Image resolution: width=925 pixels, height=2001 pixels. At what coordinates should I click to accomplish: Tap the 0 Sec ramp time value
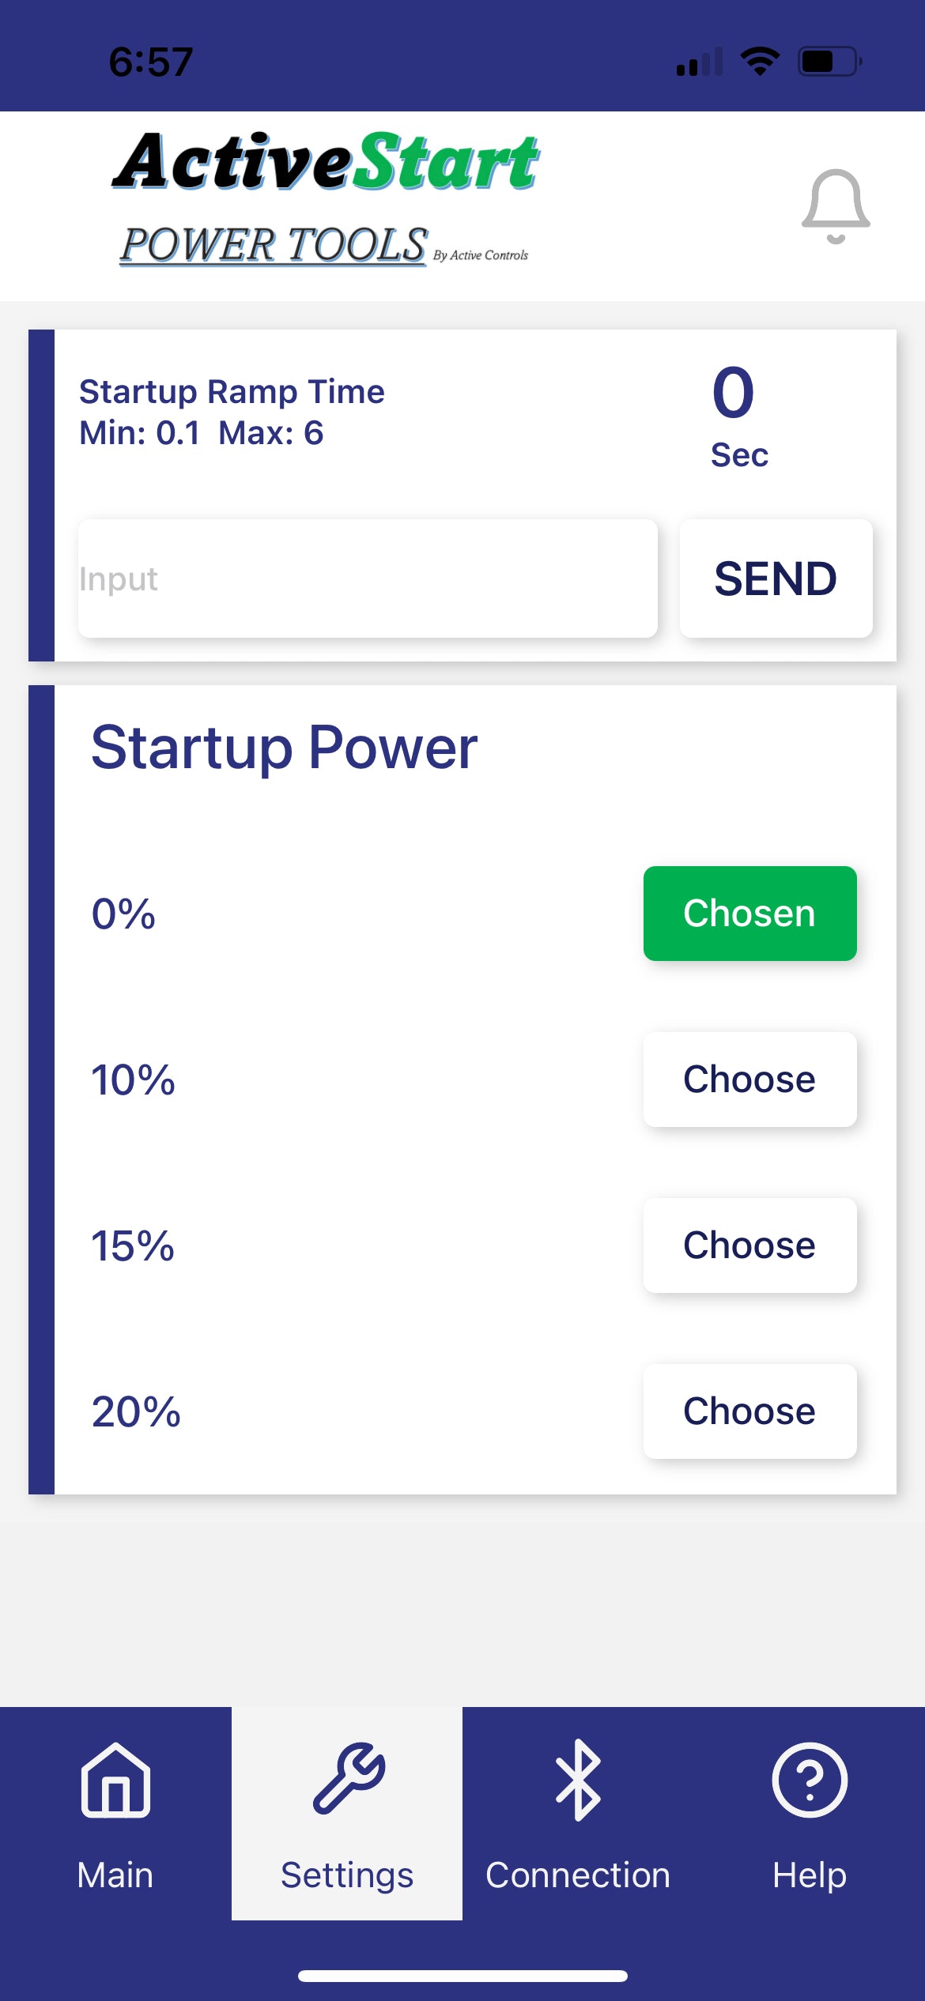(735, 415)
